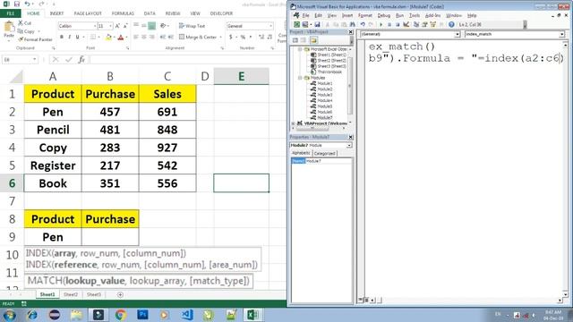Open the green FILE backstage button

pos(10,13)
